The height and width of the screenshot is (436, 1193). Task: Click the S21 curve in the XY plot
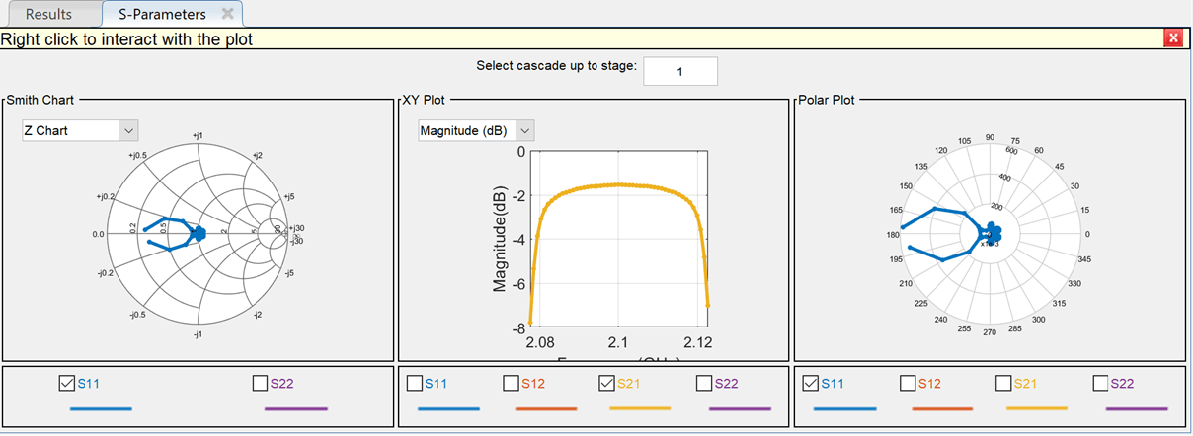(x=619, y=184)
